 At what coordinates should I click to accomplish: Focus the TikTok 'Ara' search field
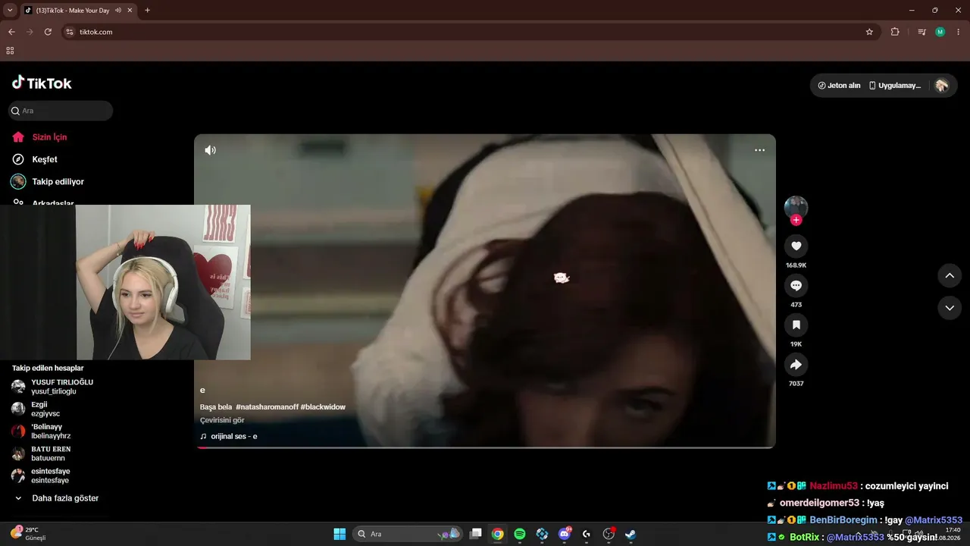coord(61,111)
